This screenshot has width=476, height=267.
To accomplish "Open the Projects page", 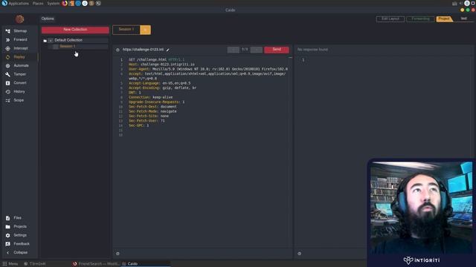I will pyautogui.click(x=20, y=227).
